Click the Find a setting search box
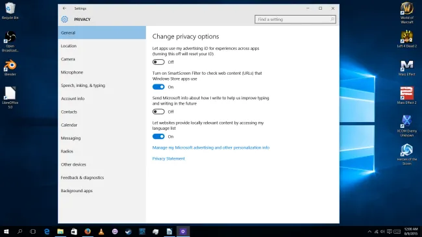 [295, 19]
